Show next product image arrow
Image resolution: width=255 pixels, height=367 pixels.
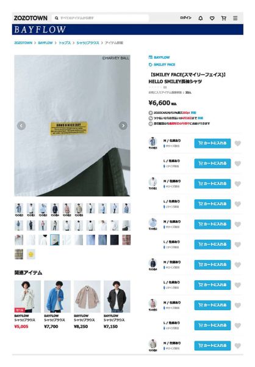[123, 125]
